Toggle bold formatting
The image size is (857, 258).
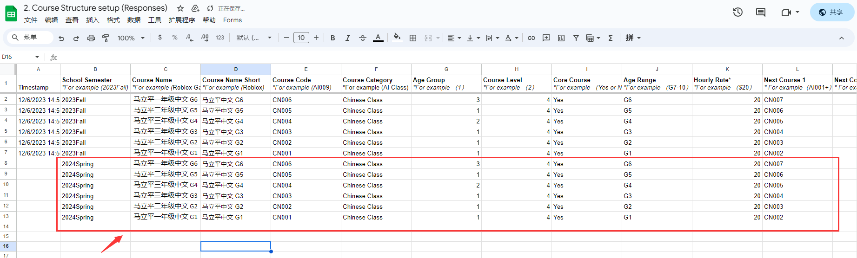coord(332,38)
